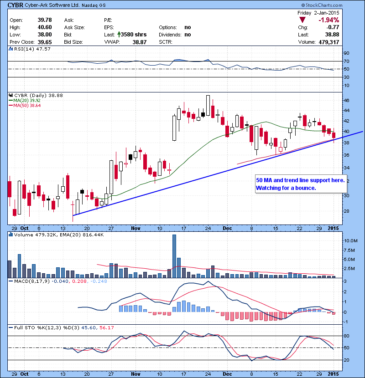Click the Volume 479.32K, EMA(20) 816.44K label
This screenshot has height=378, width=365.
59,235
